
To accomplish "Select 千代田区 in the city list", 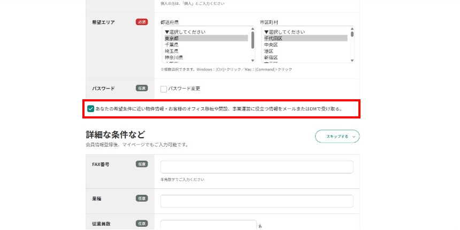I will (273, 38).
